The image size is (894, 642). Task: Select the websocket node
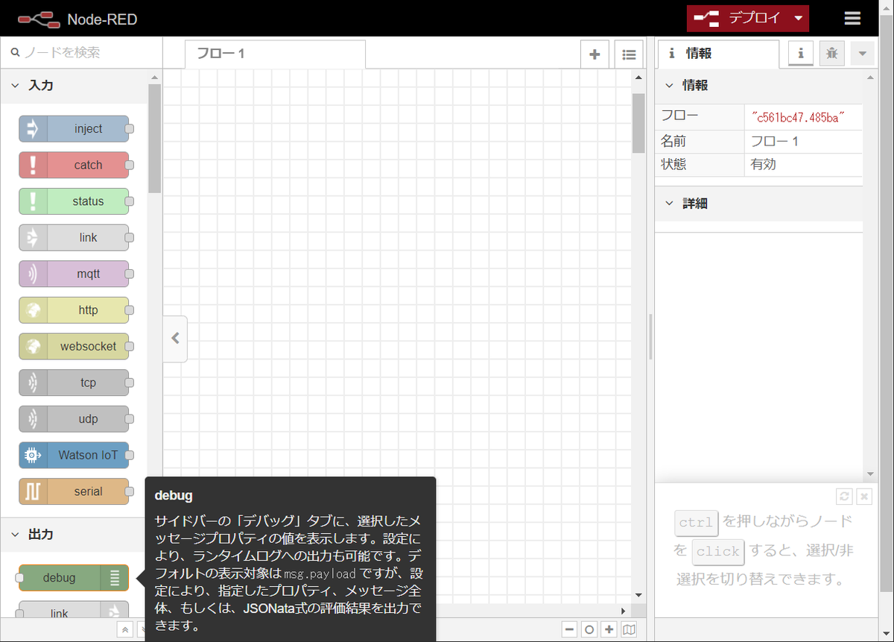(74, 346)
